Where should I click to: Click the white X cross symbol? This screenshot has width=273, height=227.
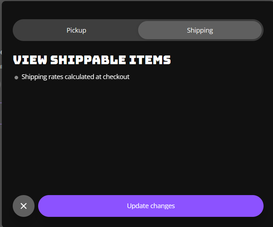(x=24, y=206)
